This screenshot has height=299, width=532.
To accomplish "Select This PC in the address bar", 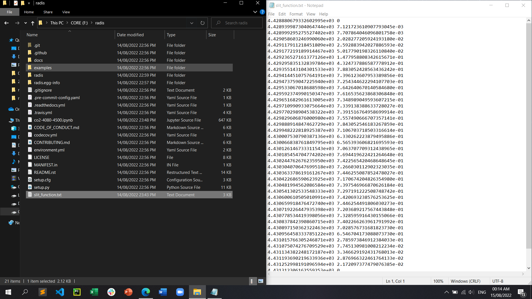I will click(x=57, y=23).
